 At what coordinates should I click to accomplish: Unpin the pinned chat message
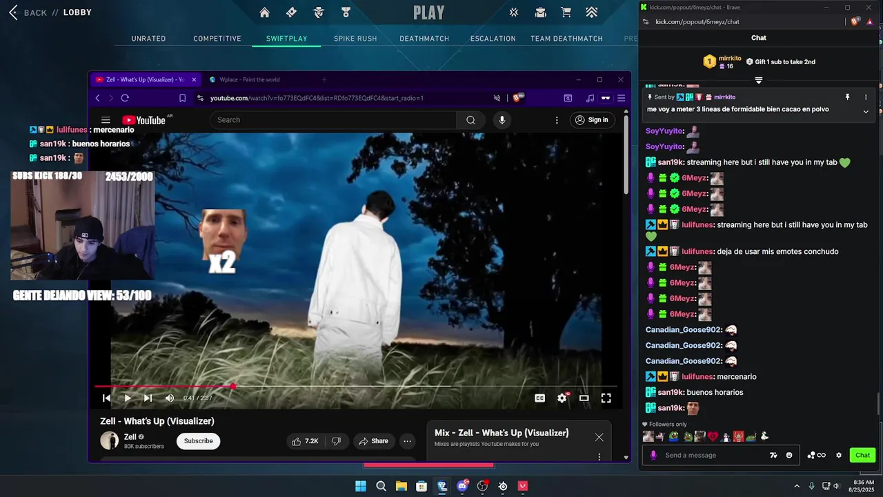tap(847, 97)
